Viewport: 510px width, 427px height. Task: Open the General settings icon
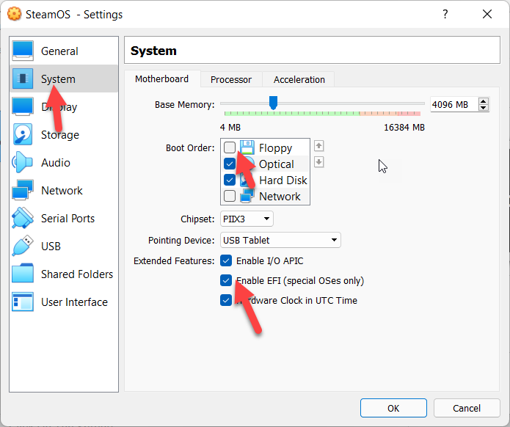pyautogui.click(x=23, y=51)
